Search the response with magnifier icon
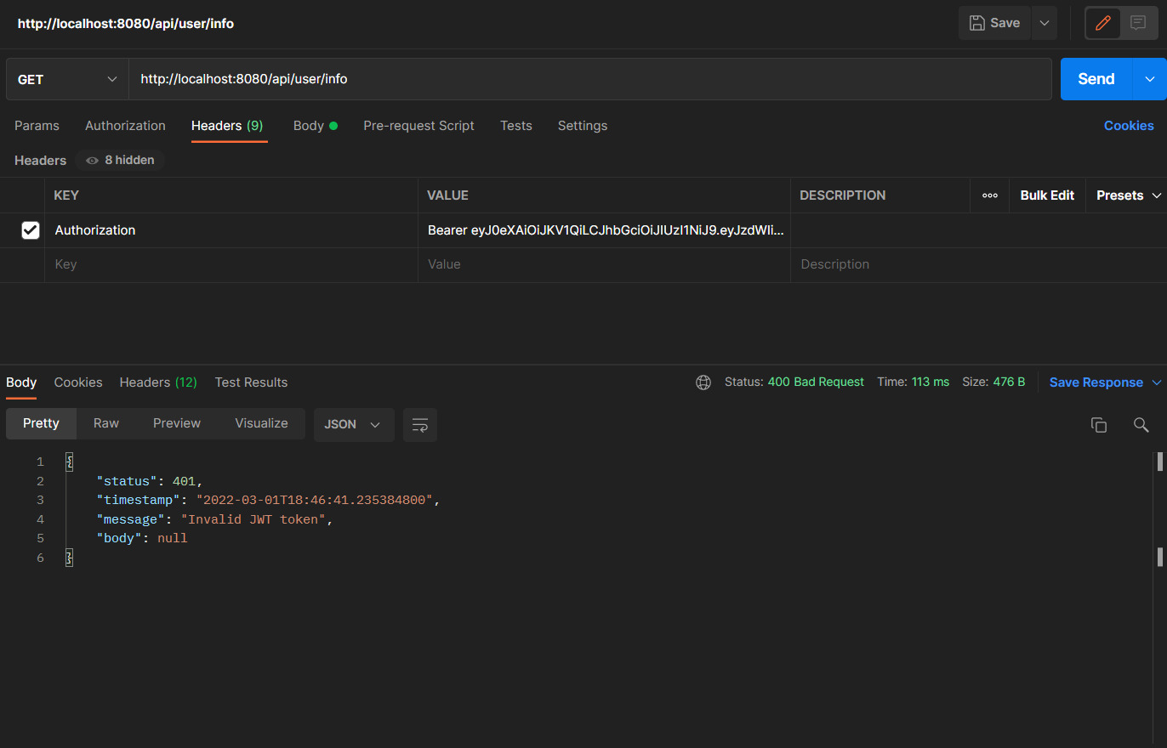Viewport: 1167px width, 748px height. click(x=1141, y=425)
